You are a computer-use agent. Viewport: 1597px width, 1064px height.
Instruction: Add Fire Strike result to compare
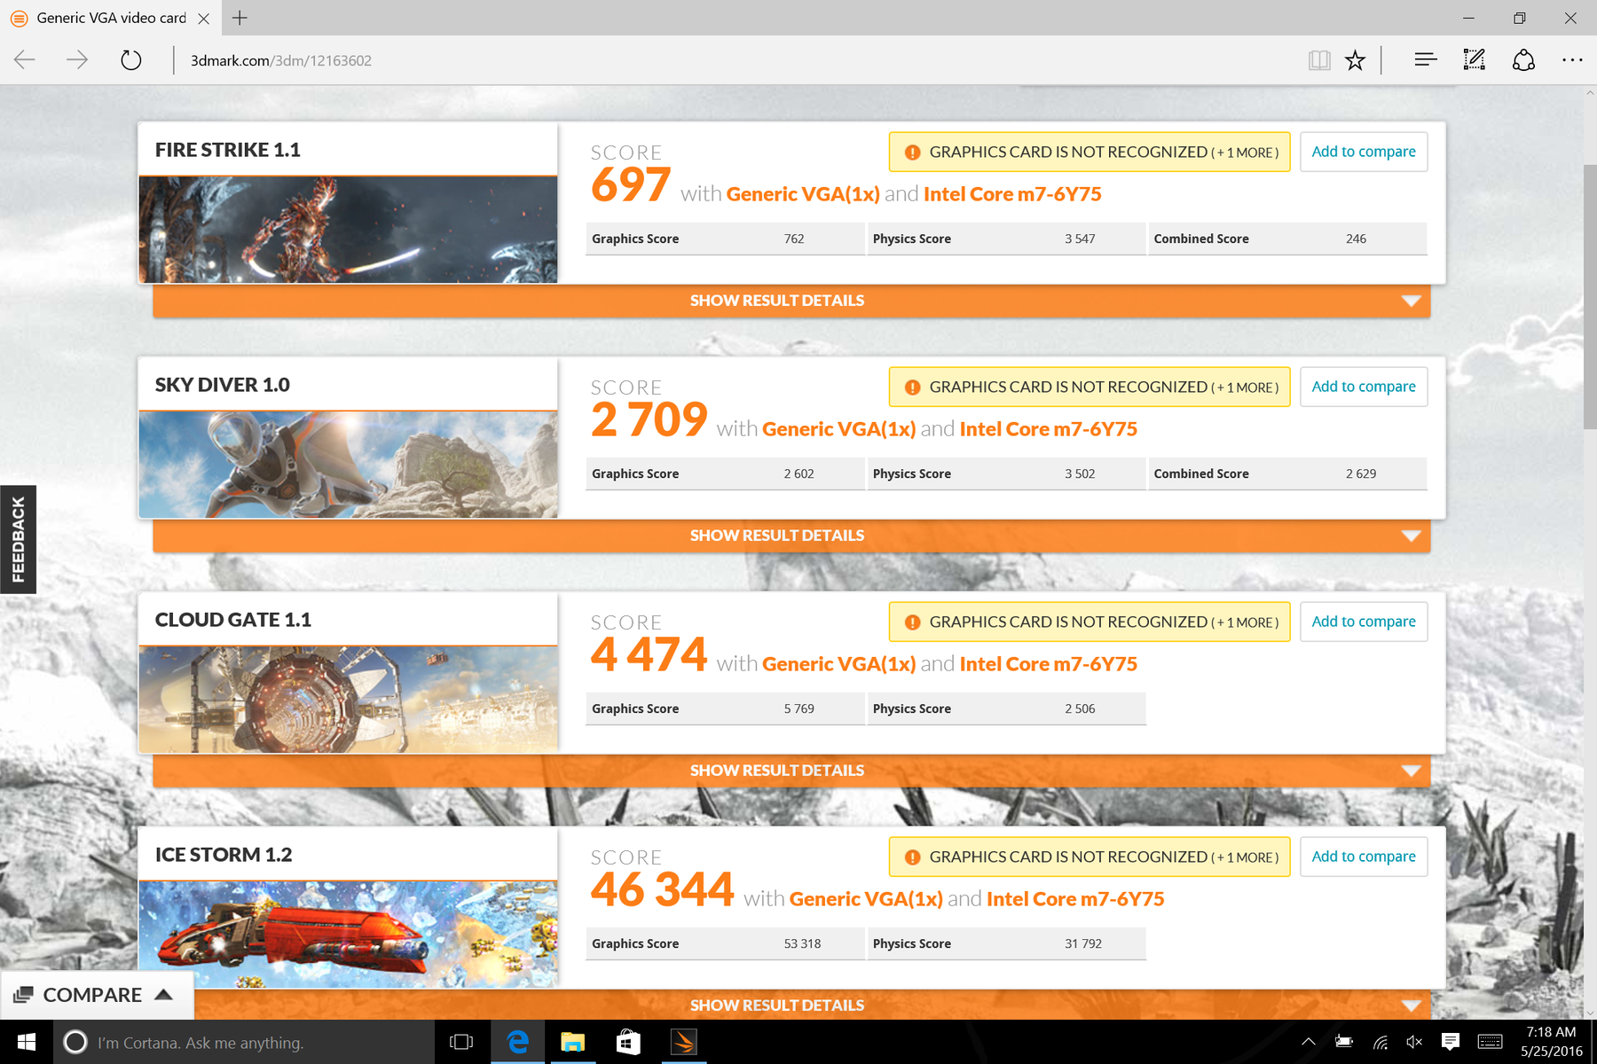point(1364,152)
